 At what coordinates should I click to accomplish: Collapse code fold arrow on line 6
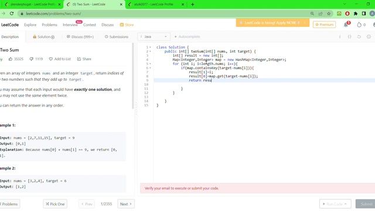pos(150,68)
